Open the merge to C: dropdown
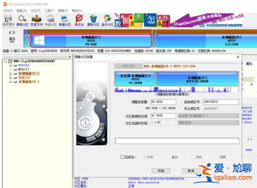Screen dimensions: 257x188 click(208, 116)
